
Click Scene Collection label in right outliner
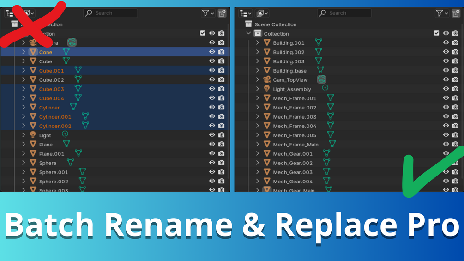276,24
